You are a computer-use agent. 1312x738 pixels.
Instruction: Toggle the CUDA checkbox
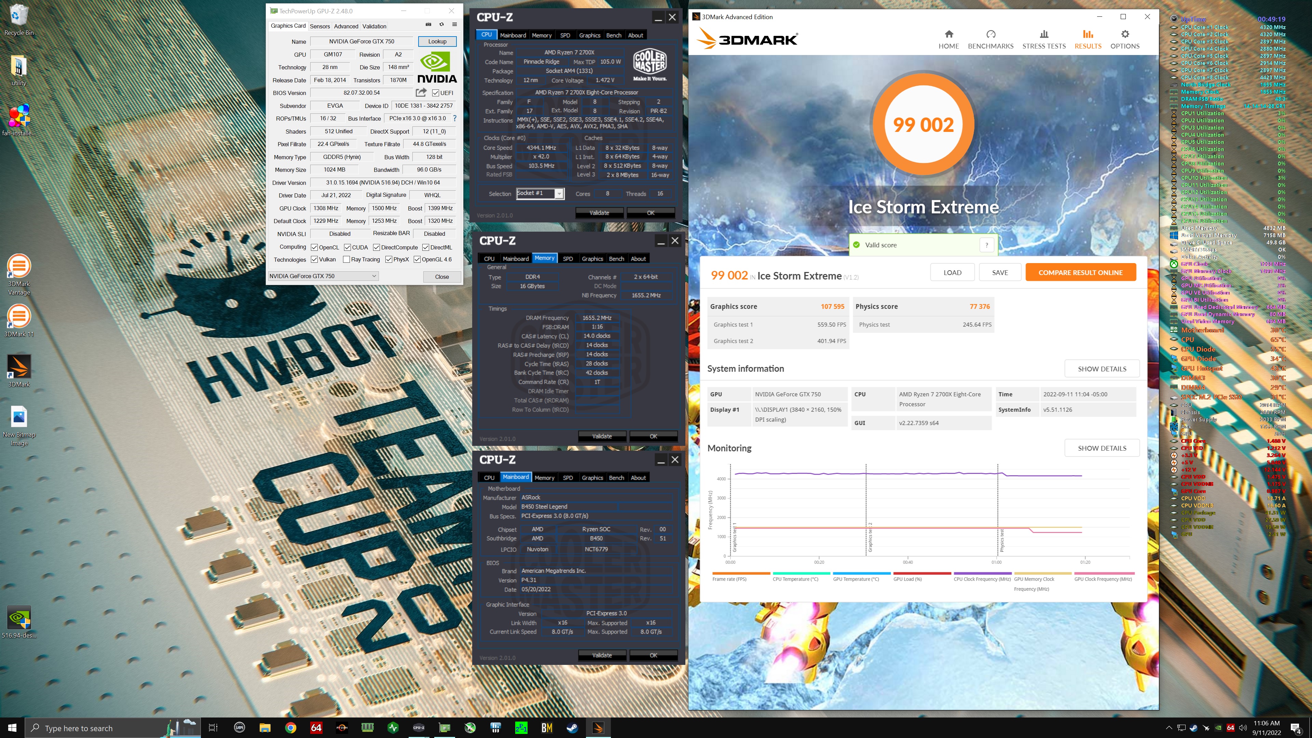[x=347, y=247]
